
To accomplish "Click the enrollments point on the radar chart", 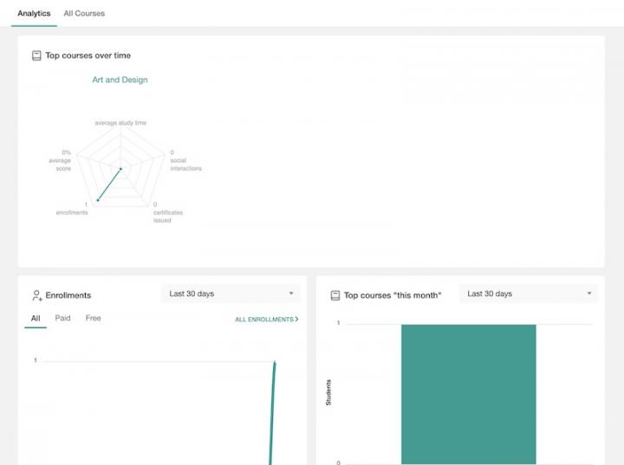I will (x=98, y=200).
